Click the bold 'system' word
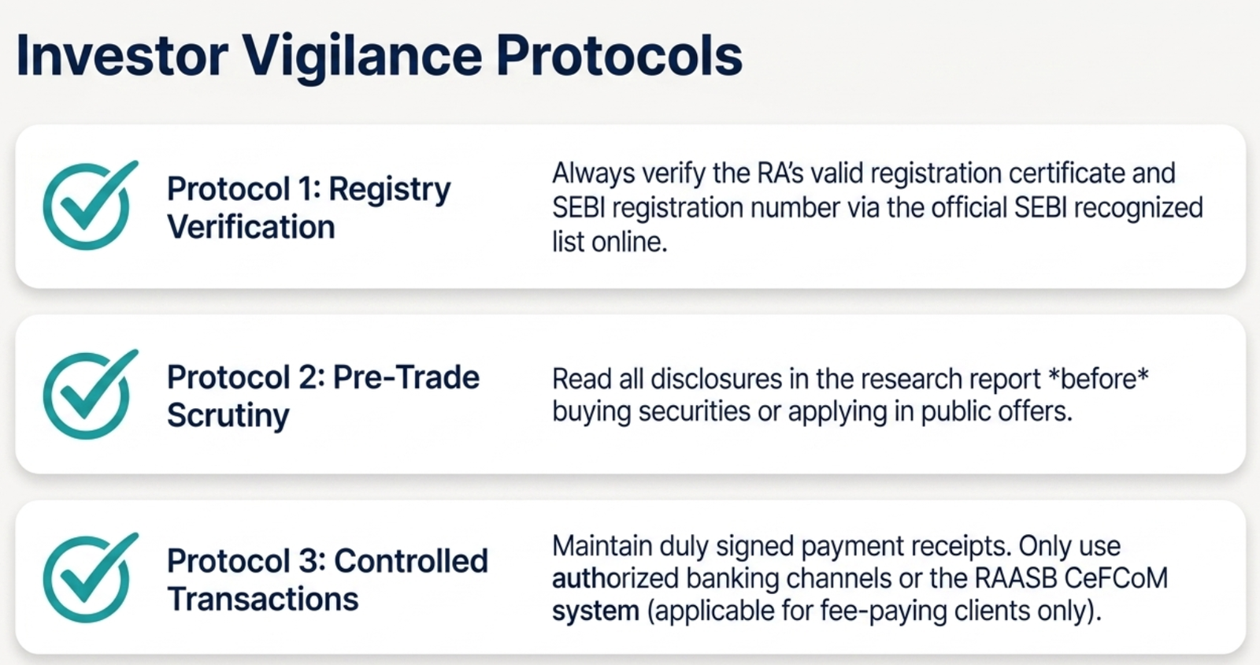Viewport: 1260px width, 665px height. [x=595, y=611]
